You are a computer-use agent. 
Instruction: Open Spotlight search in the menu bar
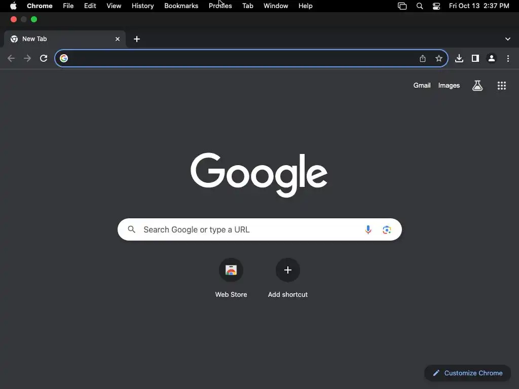pos(420,6)
